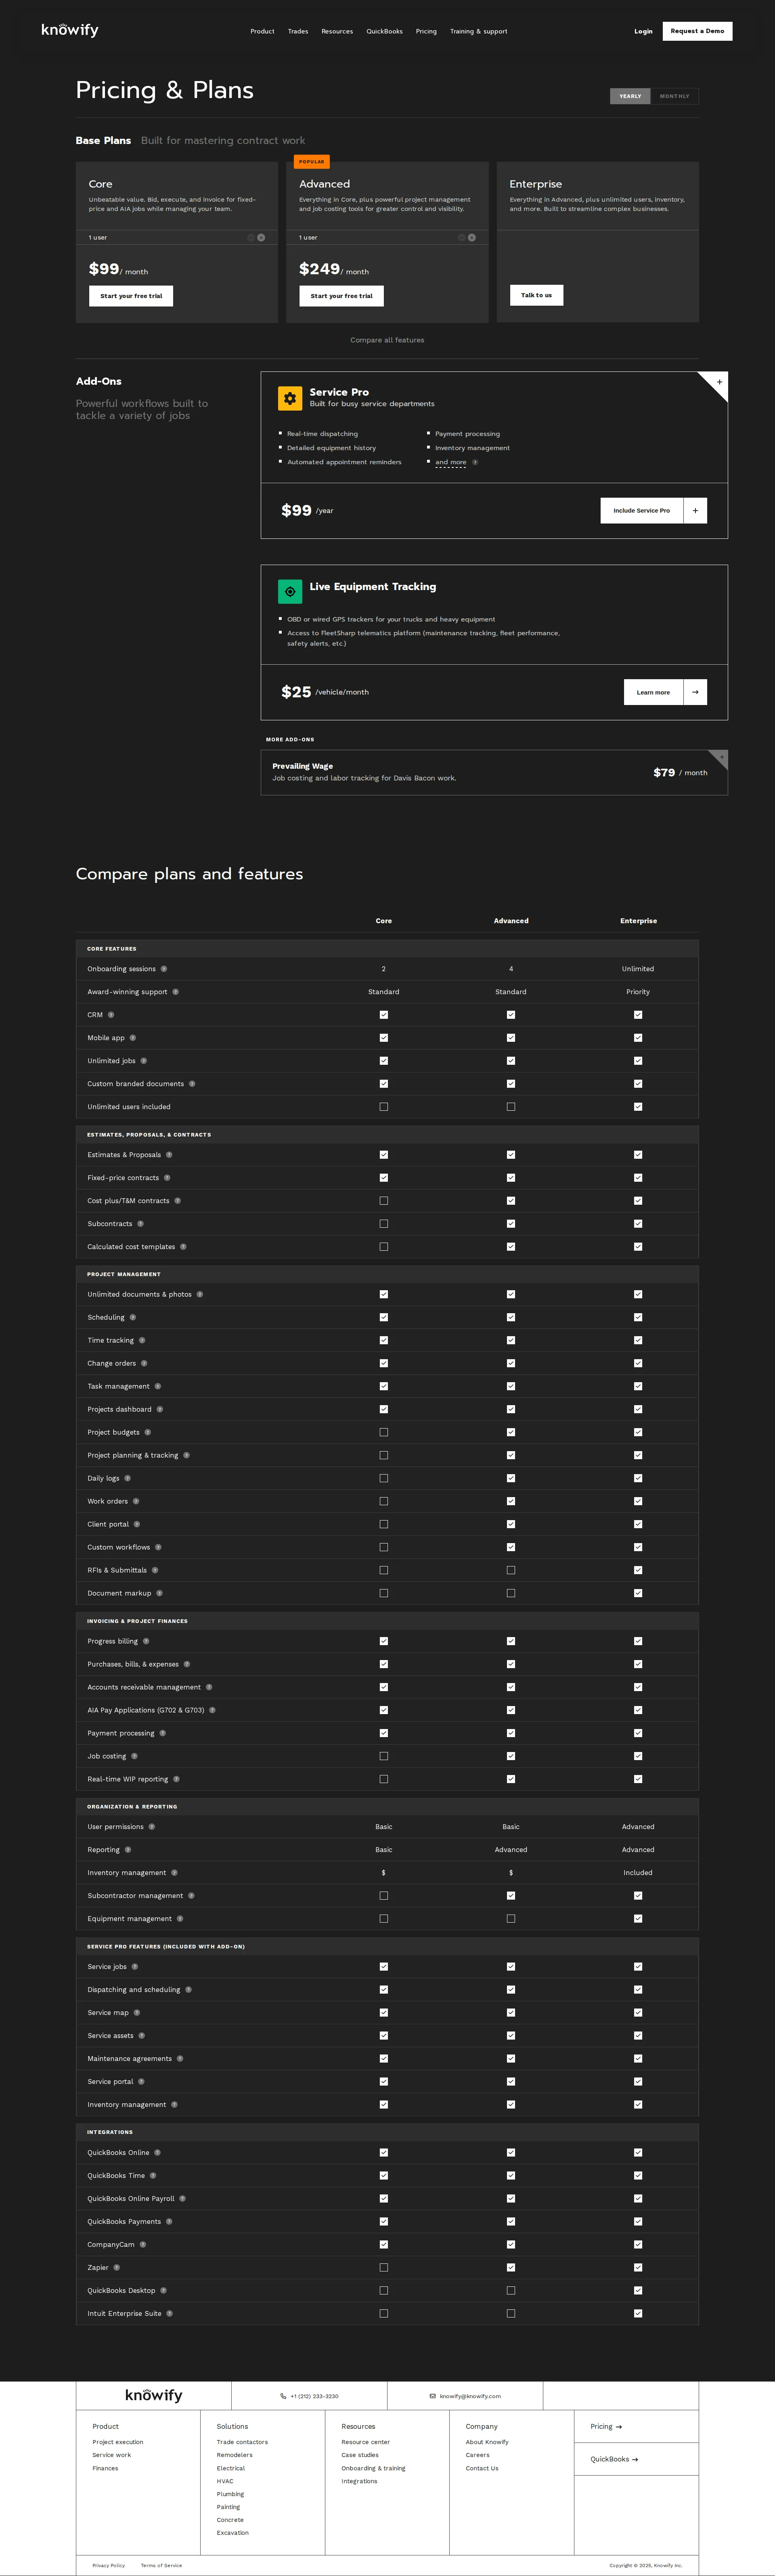Viewport: 775px width, 2576px height.
Task: Open the Training & support menu
Action: (479, 31)
